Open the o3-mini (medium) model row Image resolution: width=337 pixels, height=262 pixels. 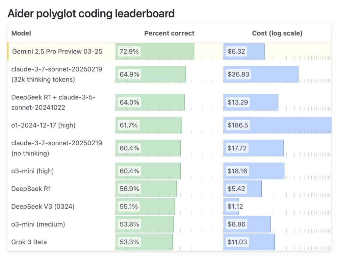pyautogui.click(x=38, y=224)
